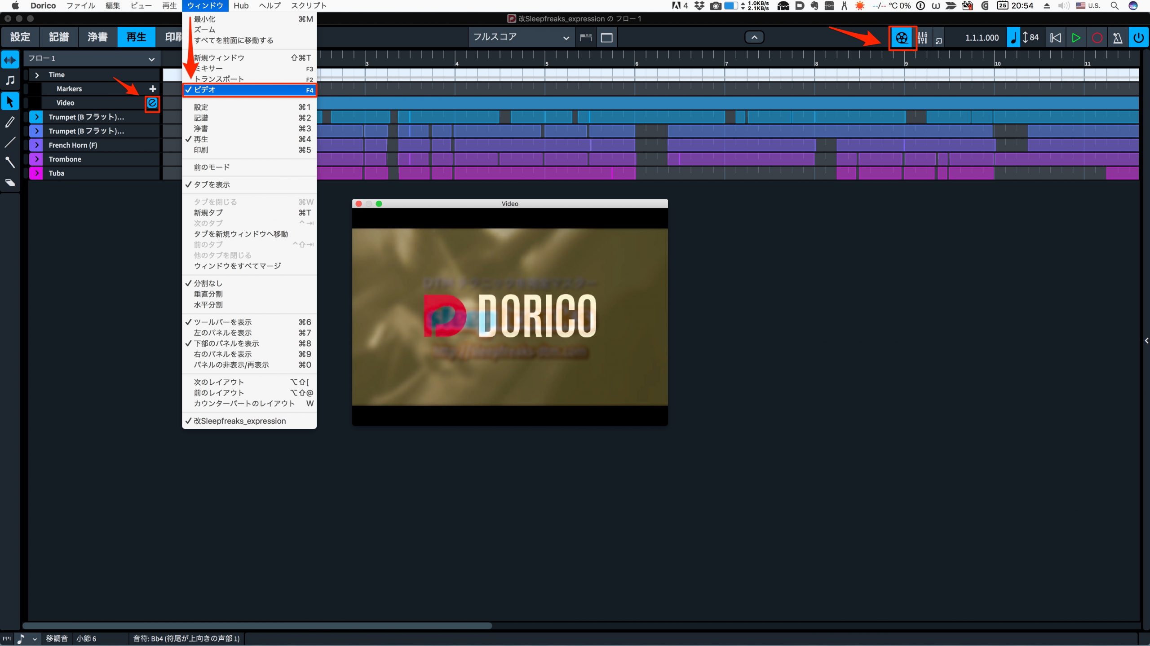Click the keyboard panel icon in status bar
Viewport: 1150px width, 646px height.
7,638
